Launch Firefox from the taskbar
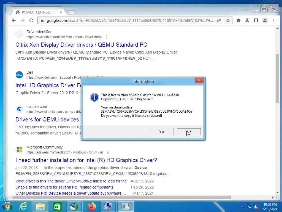This screenshot has height=212, width=282. 91,206
